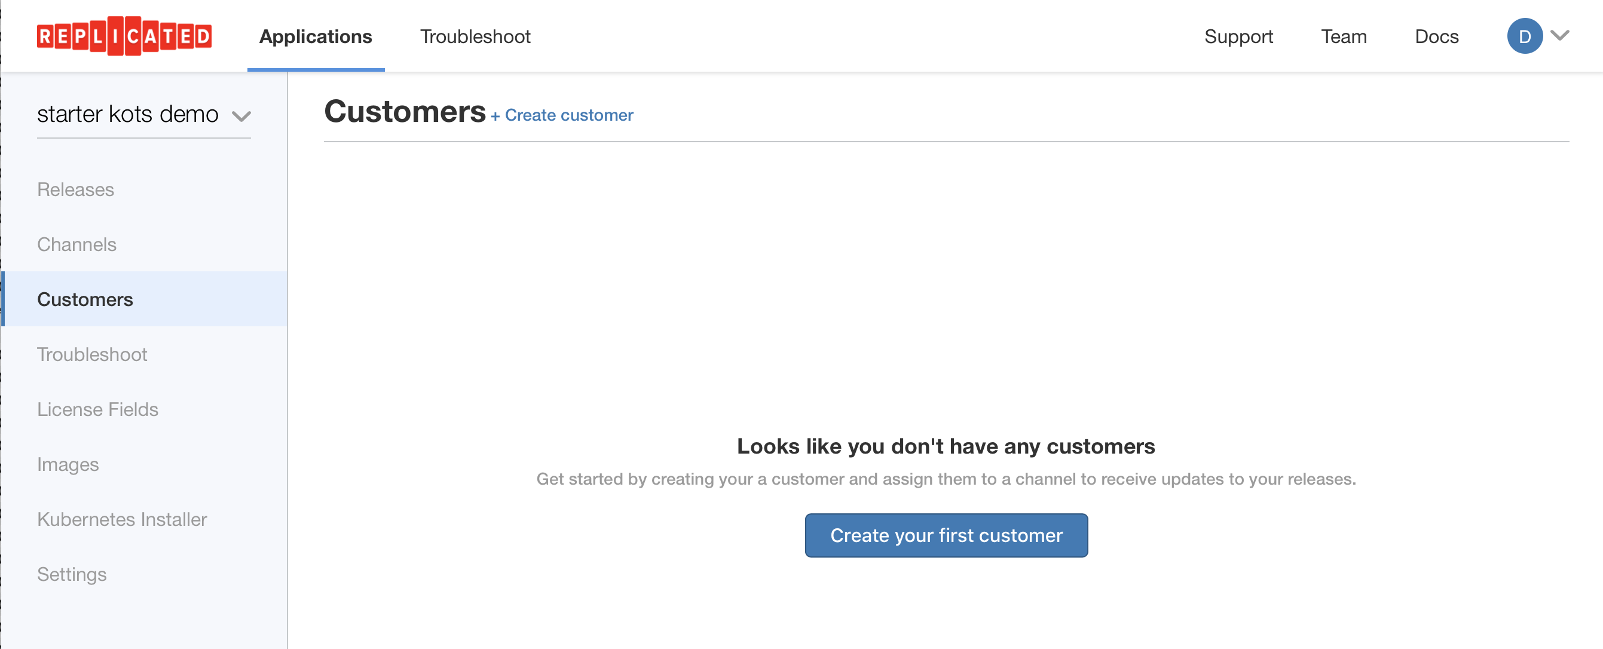Open Kubernetes Installer in the sidebar
This screenshot has width=1603, height=649.
[122, 519]
